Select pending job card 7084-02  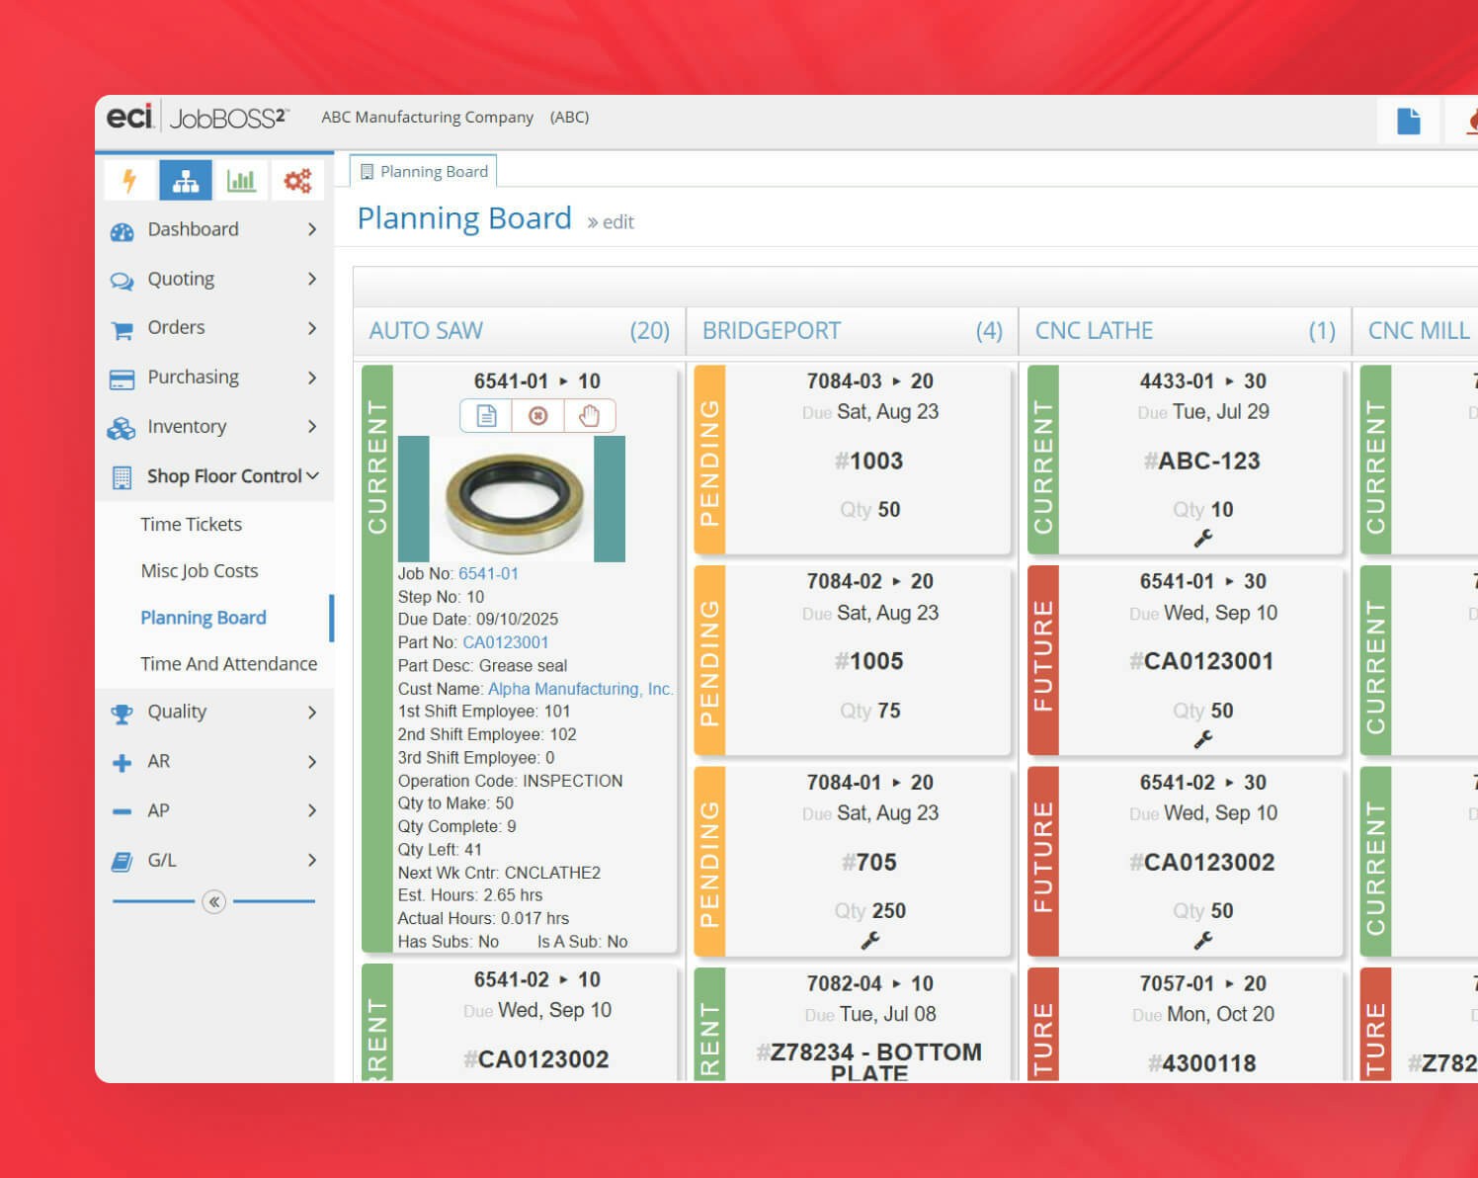853,660
